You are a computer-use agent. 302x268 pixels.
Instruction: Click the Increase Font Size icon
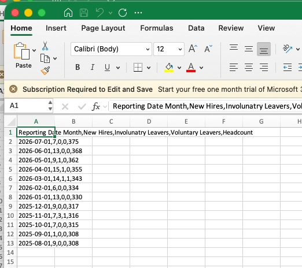193,49
